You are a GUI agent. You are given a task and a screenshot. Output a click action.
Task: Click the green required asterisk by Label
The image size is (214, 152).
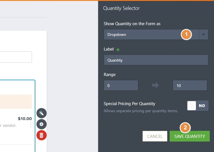coord(118,49)
